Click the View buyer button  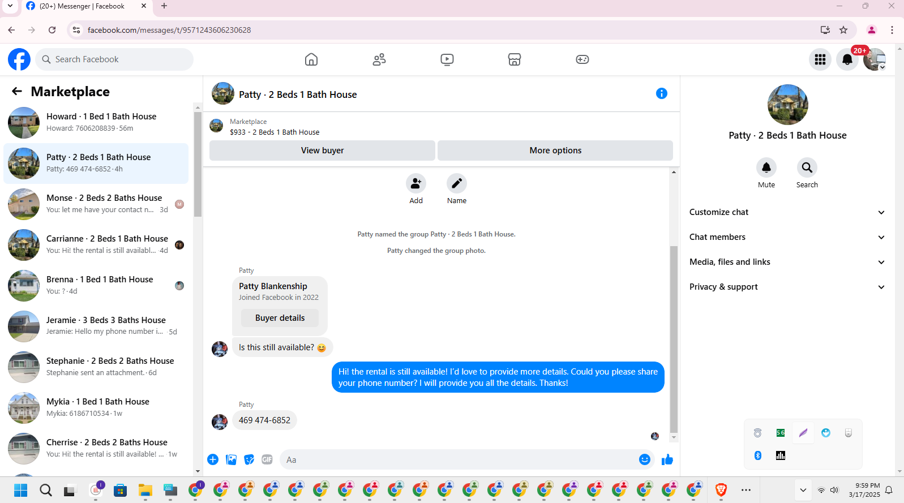[322, 151]
